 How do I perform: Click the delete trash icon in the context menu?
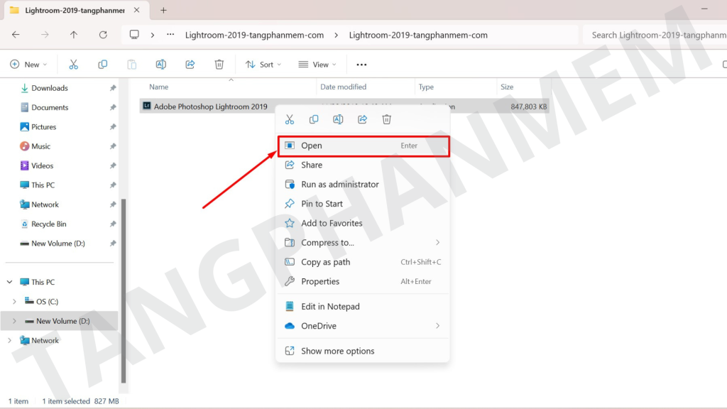pyautogui.click(x=386, y=119)
